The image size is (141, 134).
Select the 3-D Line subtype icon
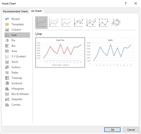(116, 22)
